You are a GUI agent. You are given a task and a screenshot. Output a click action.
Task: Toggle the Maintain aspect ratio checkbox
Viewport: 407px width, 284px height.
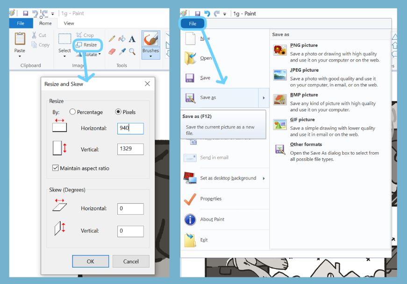[56, 168]
